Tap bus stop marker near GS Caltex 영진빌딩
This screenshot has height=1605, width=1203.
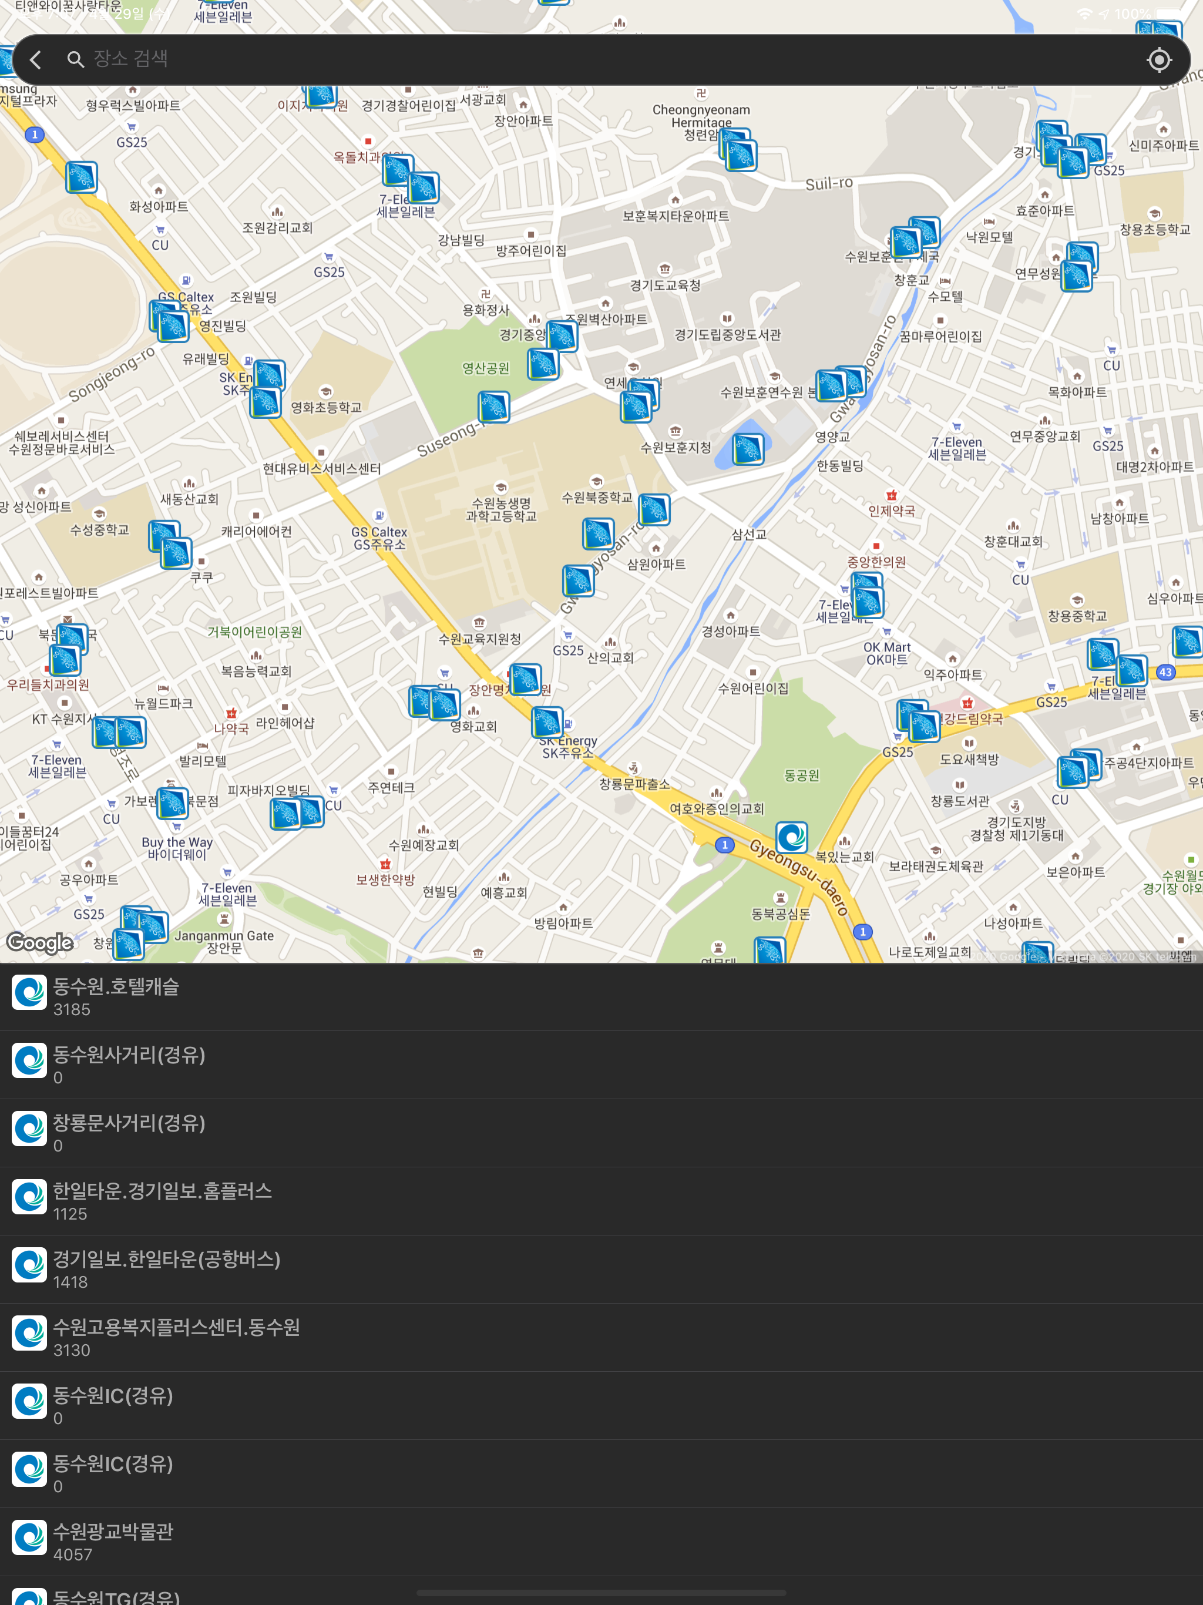tap(173, 327)
